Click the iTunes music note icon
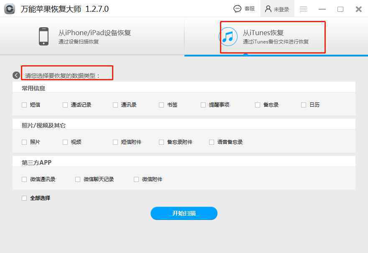Screen dimensions: 368x253 click(228, 37)
